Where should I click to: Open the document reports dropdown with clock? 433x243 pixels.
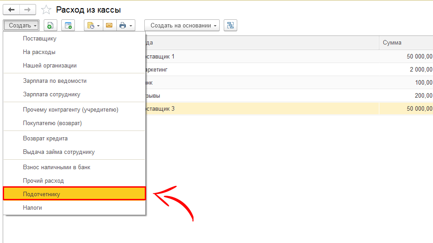(x=93, y=26)
